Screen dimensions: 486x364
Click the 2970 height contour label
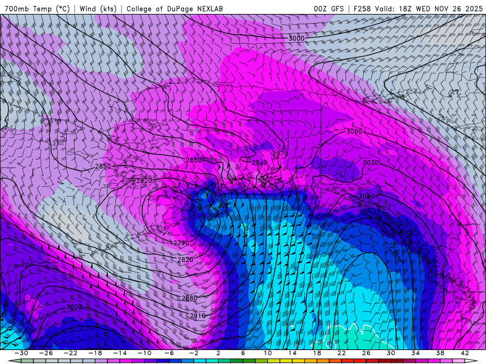[280, 153]
